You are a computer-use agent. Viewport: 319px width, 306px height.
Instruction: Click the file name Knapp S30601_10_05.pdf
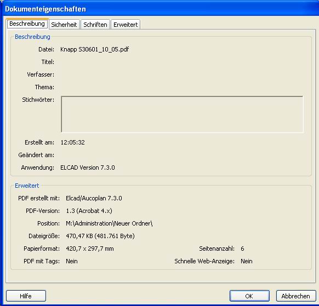pyautogui.click(x=95, y=49)
